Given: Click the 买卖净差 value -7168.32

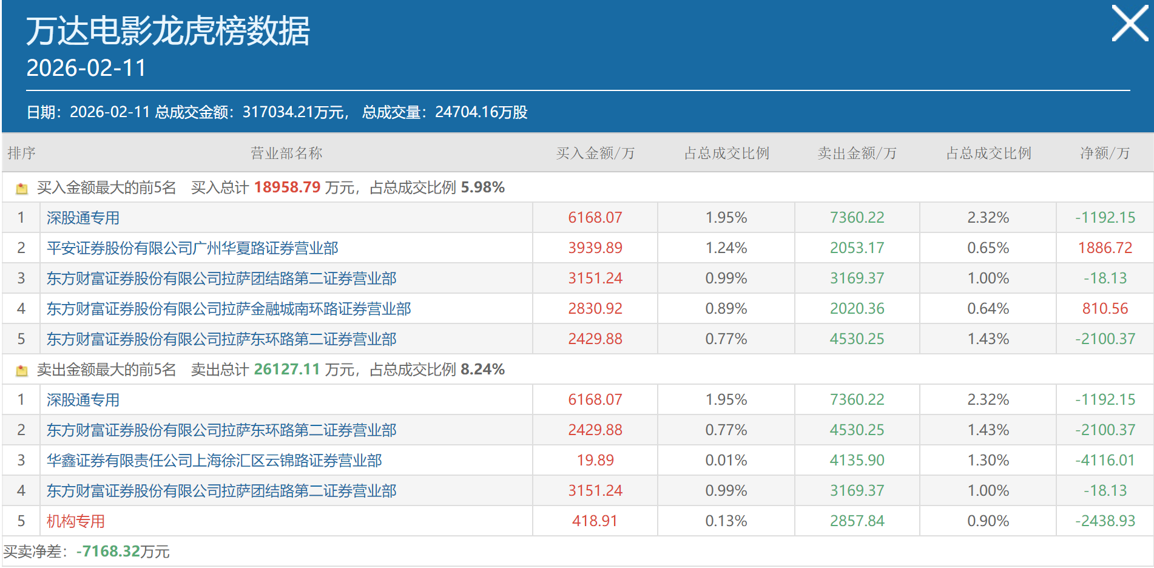Looking at the screenshot, I should pos(109,552).
